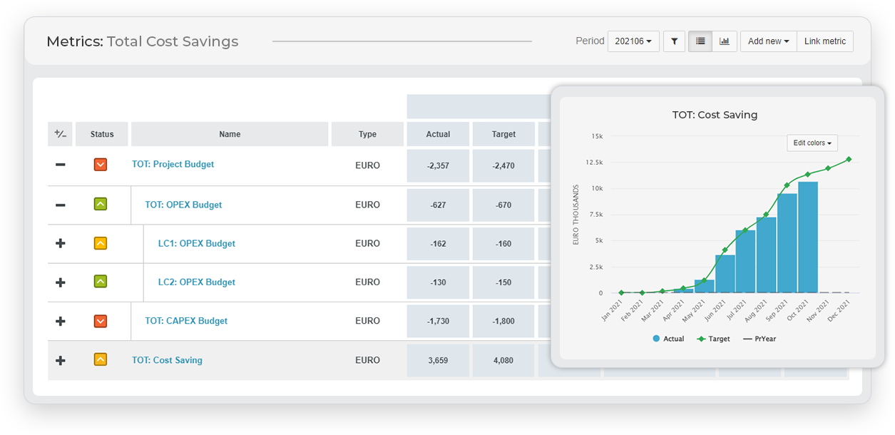
Task: Click red status icon for Project Budget
Action: (101, 165)
